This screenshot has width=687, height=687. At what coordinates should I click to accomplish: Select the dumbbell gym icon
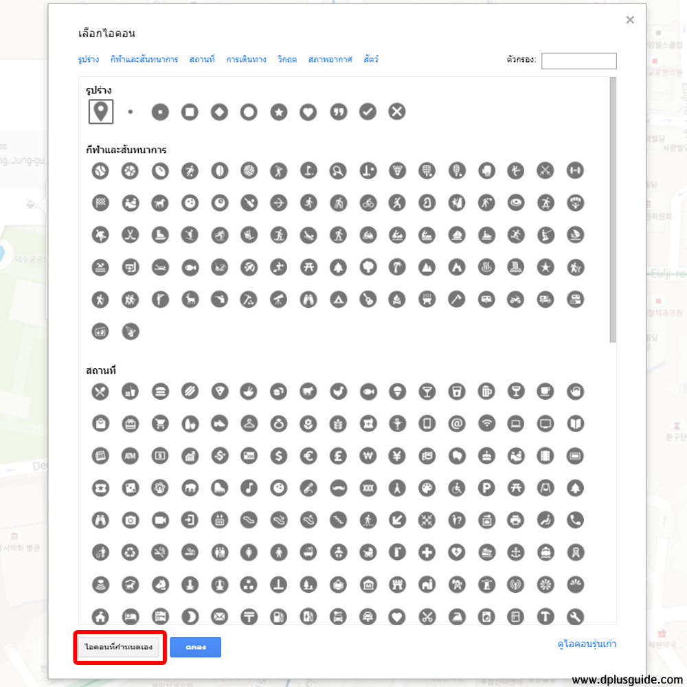(x=575, y=170)
